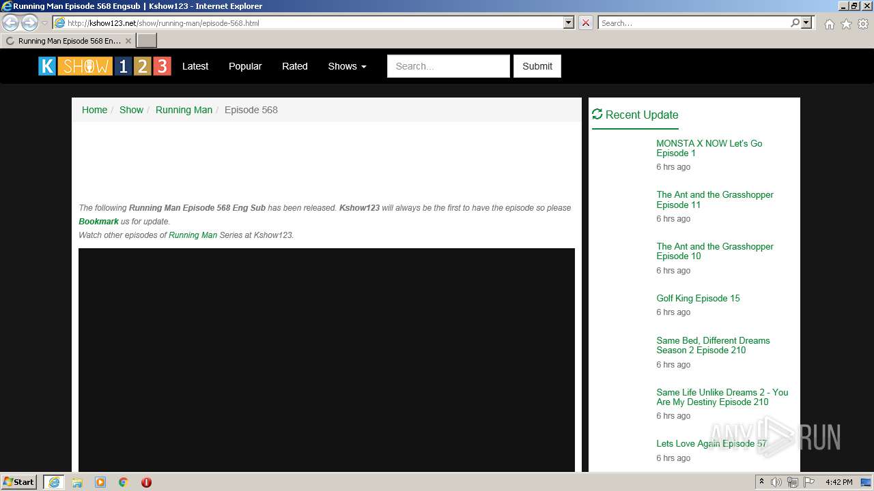Click the browser Search box

pyautogui.click(x=694, y=23)
